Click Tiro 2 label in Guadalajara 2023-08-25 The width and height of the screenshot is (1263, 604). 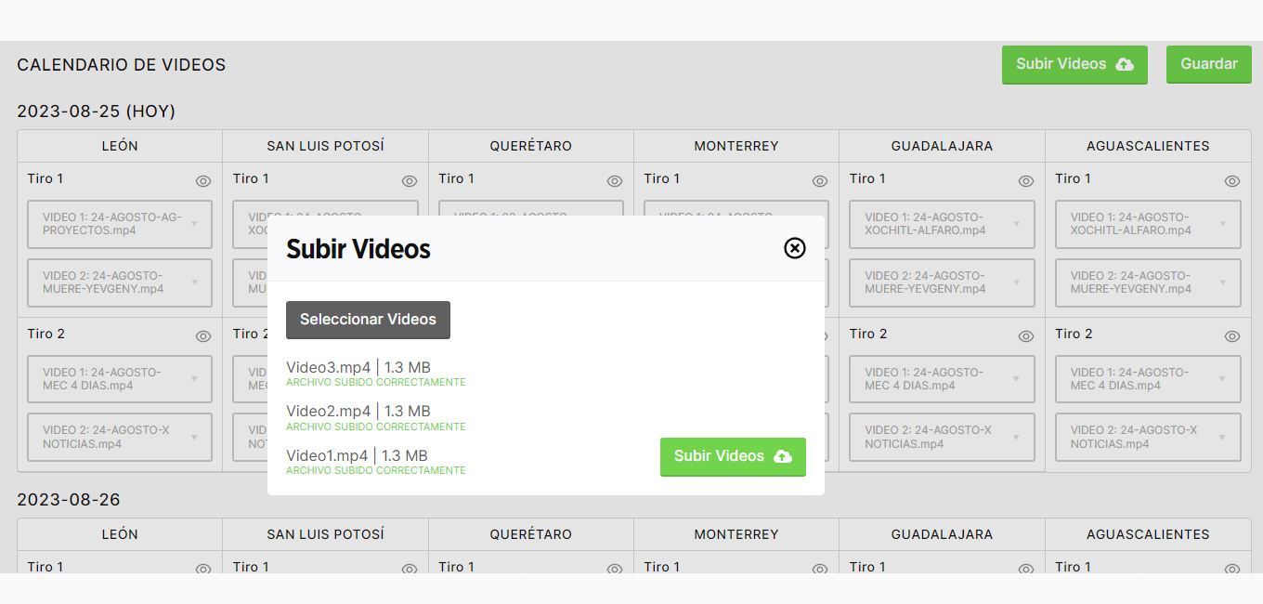click(x=867, y=334)
